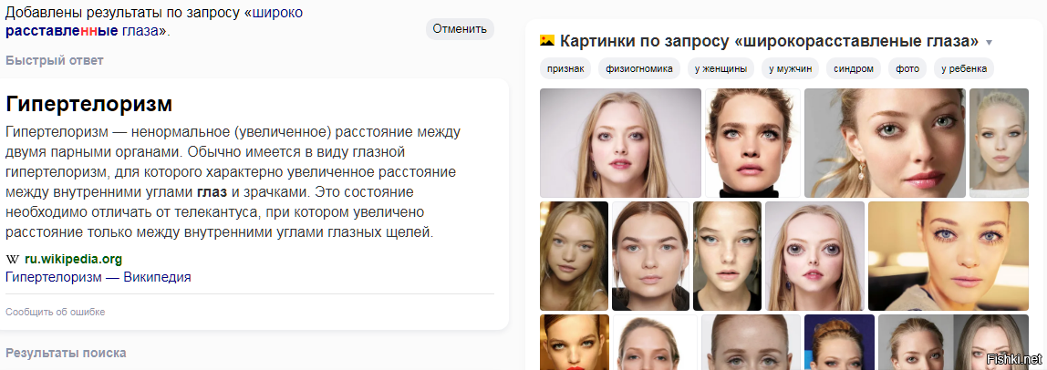Open third-row thumbnail with dark blue background

click(x=839, y=342)
